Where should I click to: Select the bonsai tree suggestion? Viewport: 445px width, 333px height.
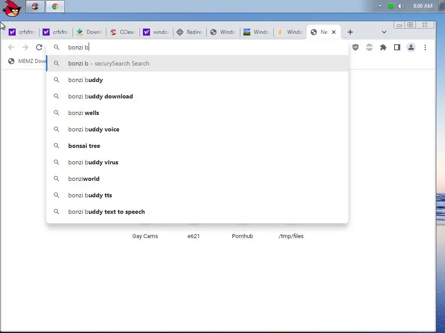(197, 146)
